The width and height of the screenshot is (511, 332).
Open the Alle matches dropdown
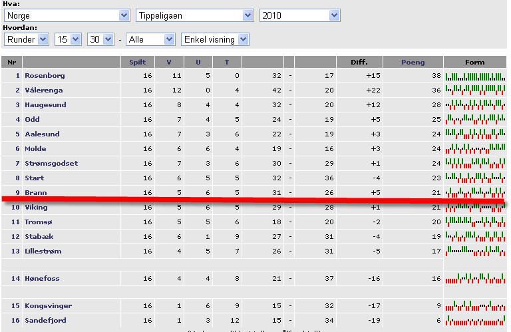click(150, 39)
